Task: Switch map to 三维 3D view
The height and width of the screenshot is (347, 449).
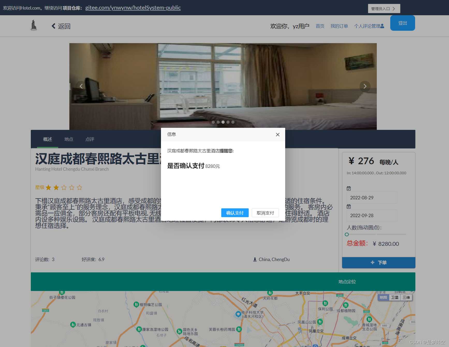Action: [406, 297]
